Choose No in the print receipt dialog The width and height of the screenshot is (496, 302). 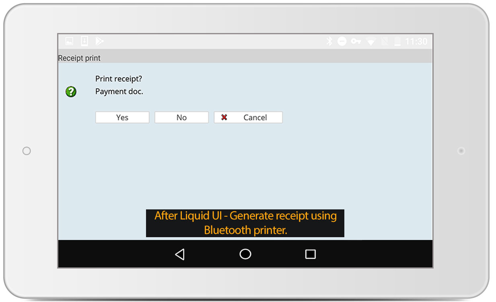coord(181,118)
